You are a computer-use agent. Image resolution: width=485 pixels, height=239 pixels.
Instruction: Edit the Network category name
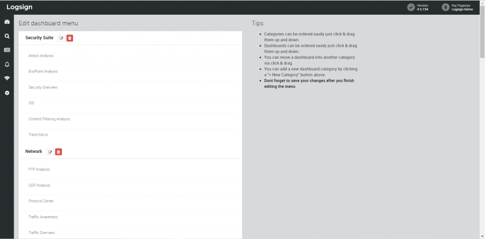pos(50,152)
